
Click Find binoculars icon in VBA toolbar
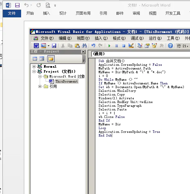[x=84, y=46]
